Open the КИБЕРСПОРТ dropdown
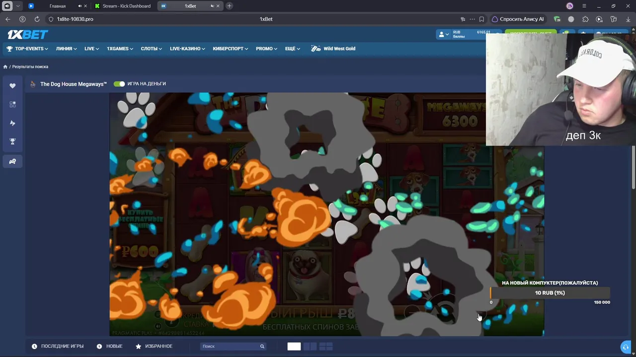 (231, 49)
